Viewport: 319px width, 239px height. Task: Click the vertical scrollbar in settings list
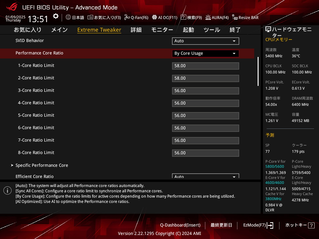258,71
